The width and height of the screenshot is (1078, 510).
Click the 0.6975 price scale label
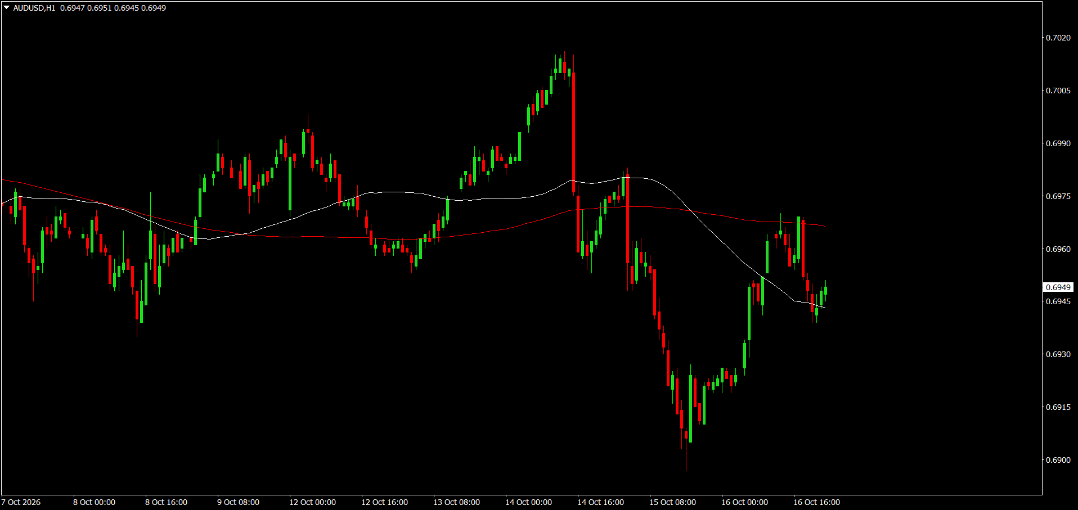[1058, 196]
